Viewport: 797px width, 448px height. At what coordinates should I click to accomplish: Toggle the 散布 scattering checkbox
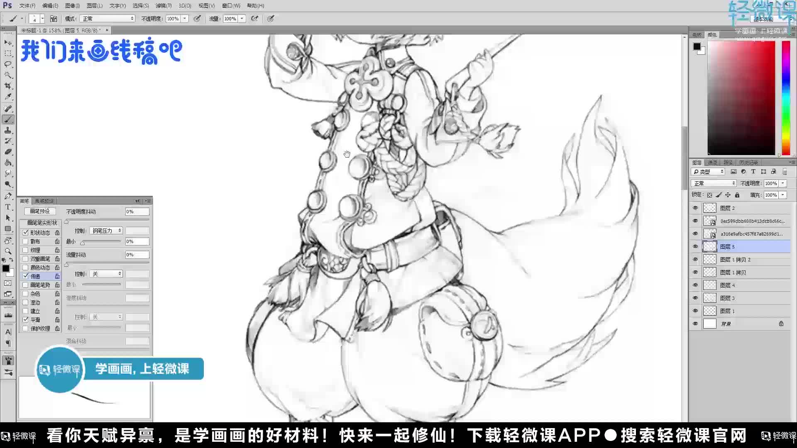[26, 241]
